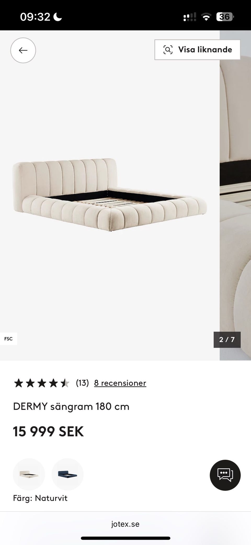
Task: Tap the star rating row
Action: click(42, 383)
